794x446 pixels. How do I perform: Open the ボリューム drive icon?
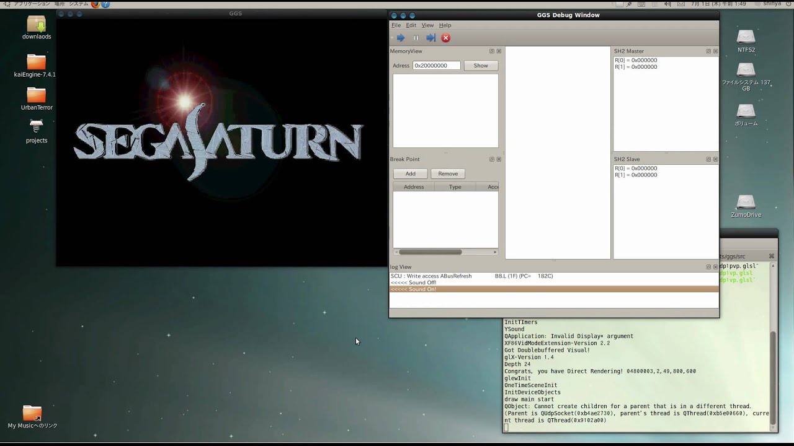click(746, 115)
